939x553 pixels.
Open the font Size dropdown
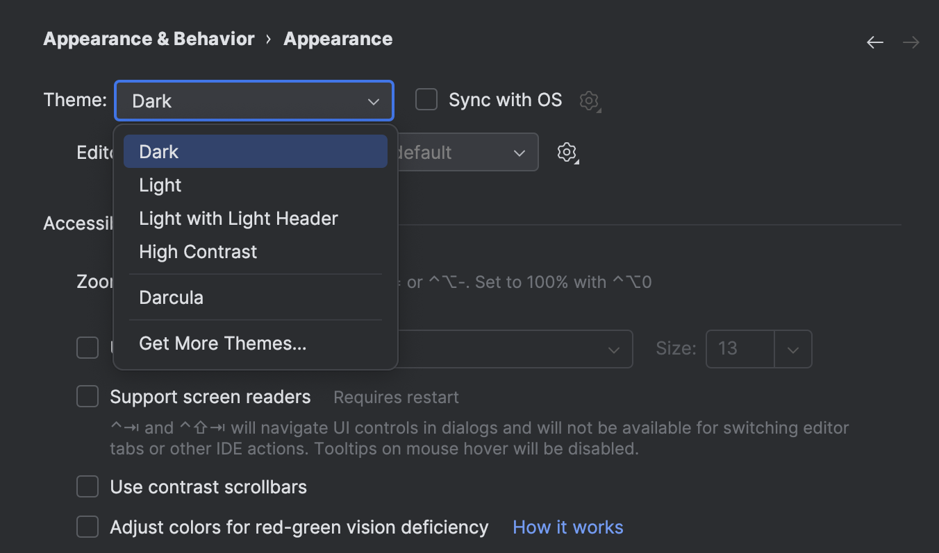pyautogui.click(x=792, y=349)
